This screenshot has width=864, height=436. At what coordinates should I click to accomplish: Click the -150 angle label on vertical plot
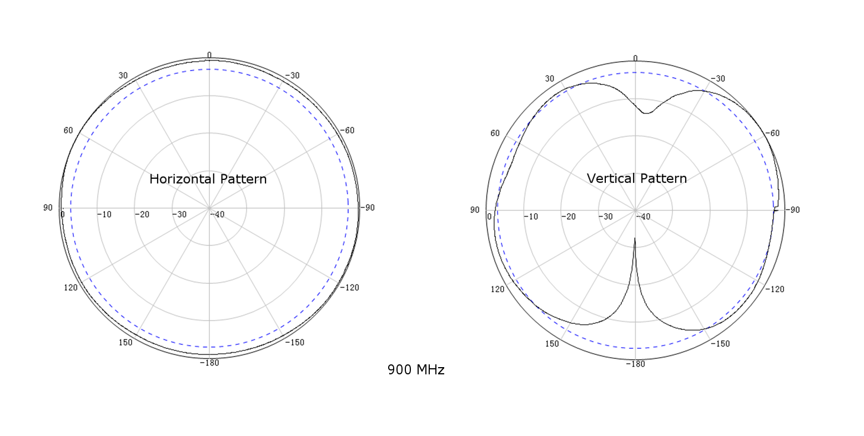(720, 344)
